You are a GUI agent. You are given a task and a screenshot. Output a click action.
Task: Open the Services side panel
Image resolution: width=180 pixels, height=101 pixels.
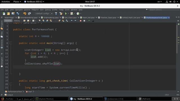point(2,44)
